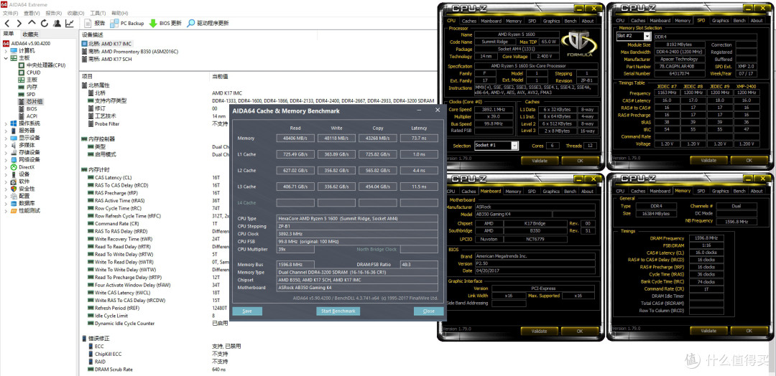Viewport: 776px width, 376px height.
Task: Open SPD tab in bottom-left CPU-Z window
Action: [532, 191]
